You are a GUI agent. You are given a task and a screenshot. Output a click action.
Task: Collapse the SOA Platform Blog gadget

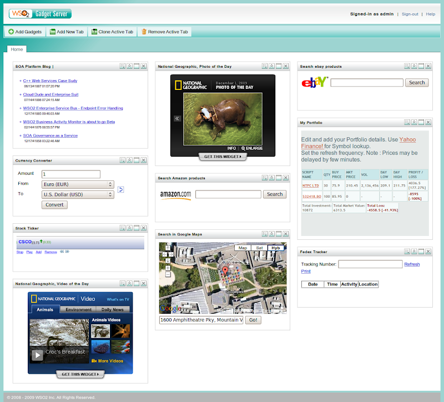pos(129,66)
